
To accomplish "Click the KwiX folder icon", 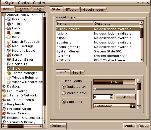I will 9,37.
